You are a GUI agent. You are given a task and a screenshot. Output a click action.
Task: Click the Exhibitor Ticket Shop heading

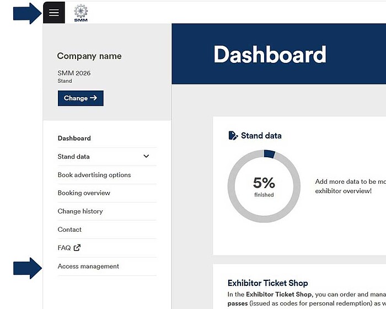click(x=267, y=284)
